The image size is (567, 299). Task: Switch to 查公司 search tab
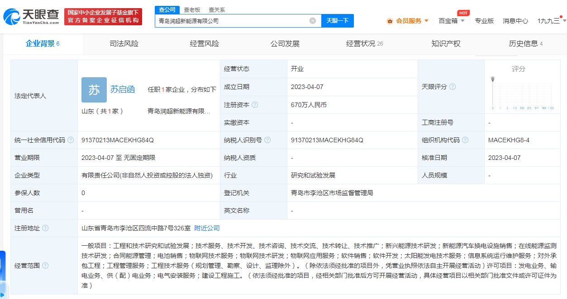[x=167, y=9]
